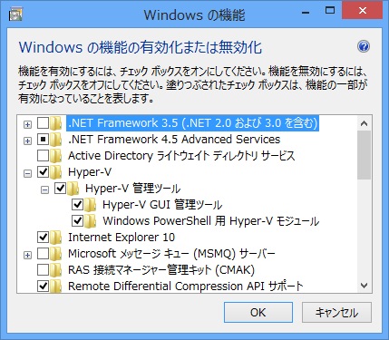389x340 pixels.
Task: Select RAS 接続マネージャー管理キット (CMAK) label
Action: (x=161, y=270)
